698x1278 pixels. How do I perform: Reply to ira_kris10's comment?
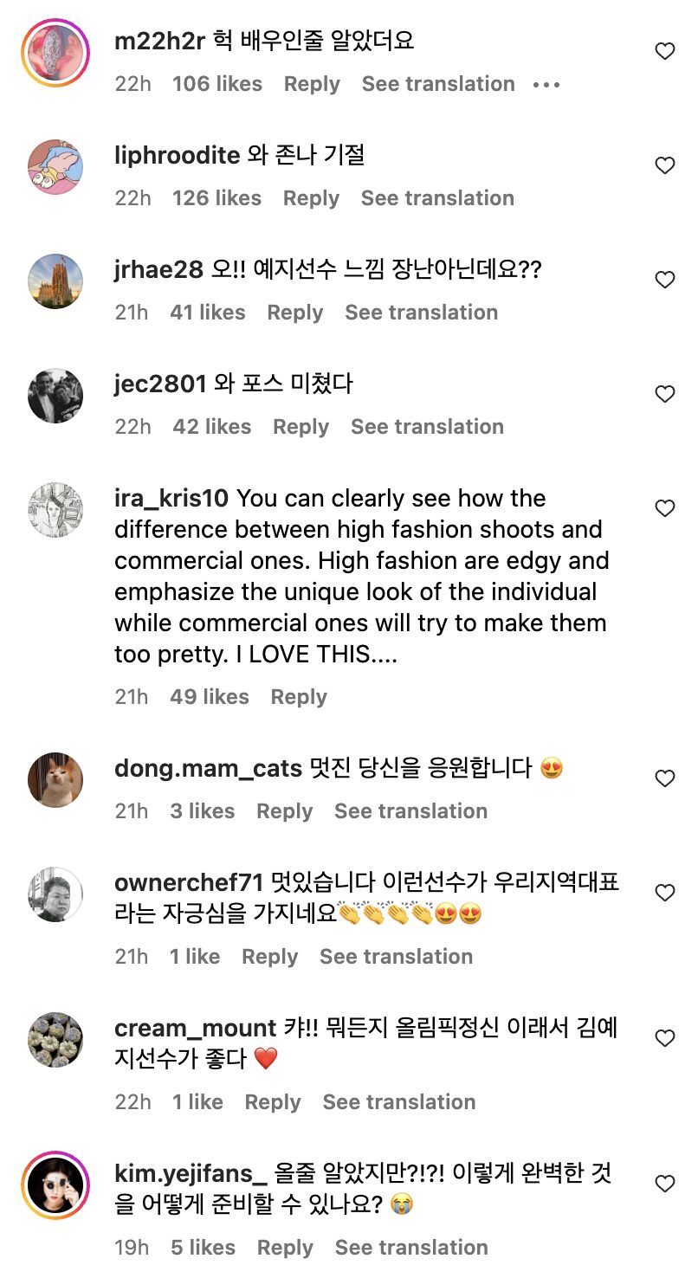click(299, 697)
